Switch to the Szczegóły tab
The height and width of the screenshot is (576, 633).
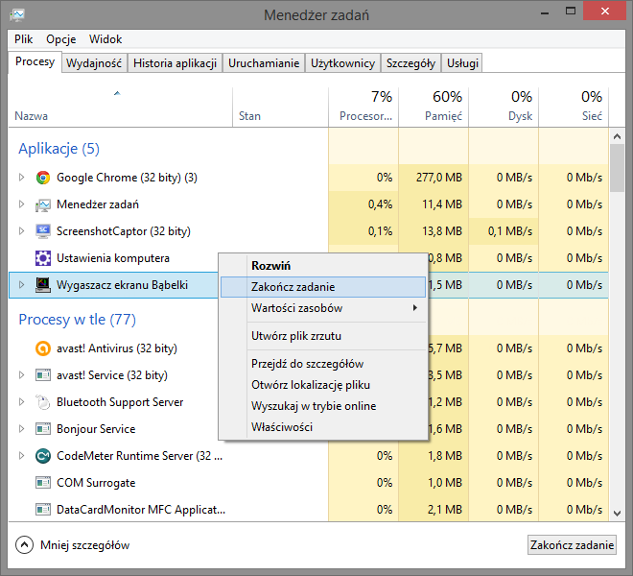410,63
